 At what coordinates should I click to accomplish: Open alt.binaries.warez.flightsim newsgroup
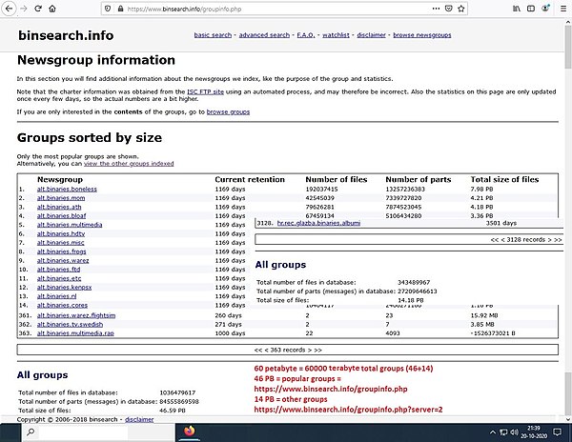(76, 315)
